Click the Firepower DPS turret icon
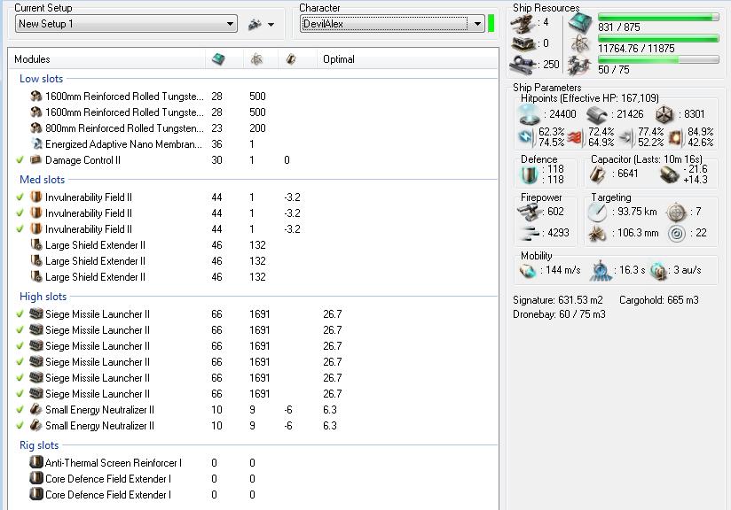 click(x=529, y=212)
